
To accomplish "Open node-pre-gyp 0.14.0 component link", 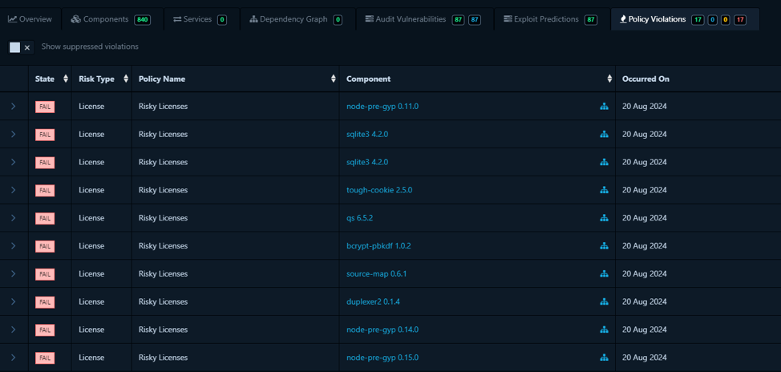I will [x=382, y=330].
